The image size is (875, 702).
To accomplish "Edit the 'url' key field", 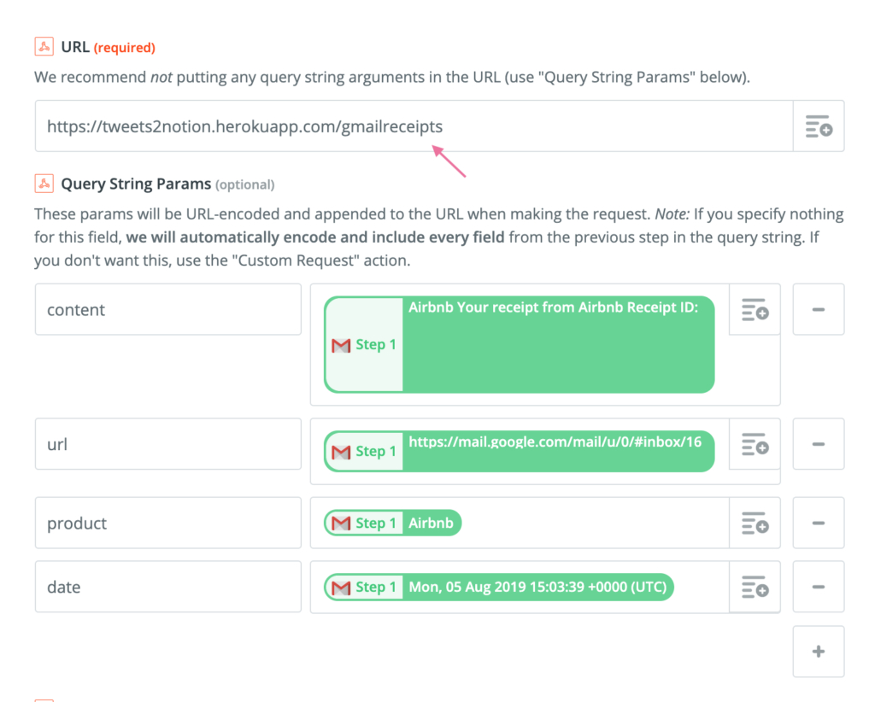I will (x=167, y=444).
